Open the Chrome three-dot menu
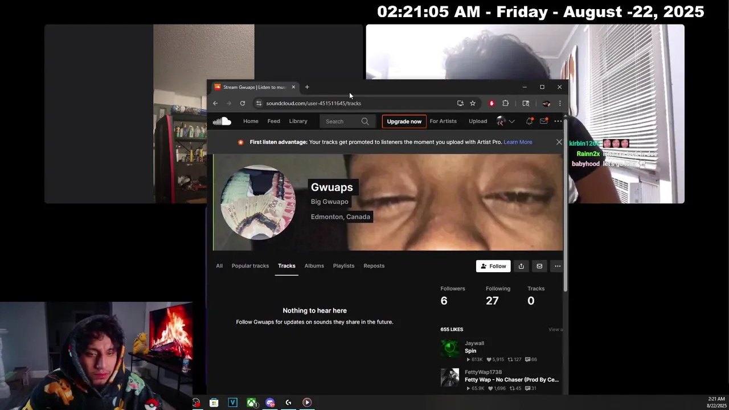The width and height of the screenshot is (729, 410). tap(560, 103)
